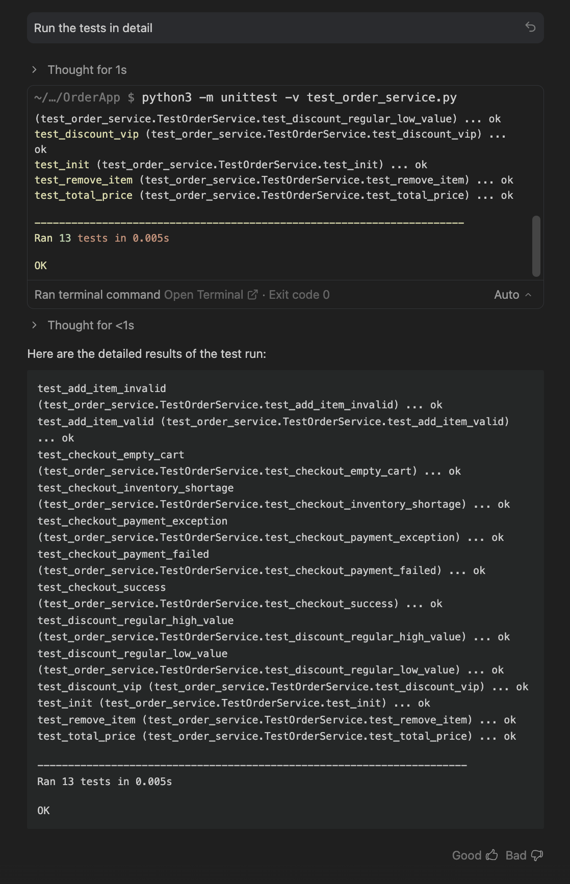Image resolution: width=570 pixels, height=884 pixels.
Task: Click the "Thought for 1s" label
Action: point(87,70)
